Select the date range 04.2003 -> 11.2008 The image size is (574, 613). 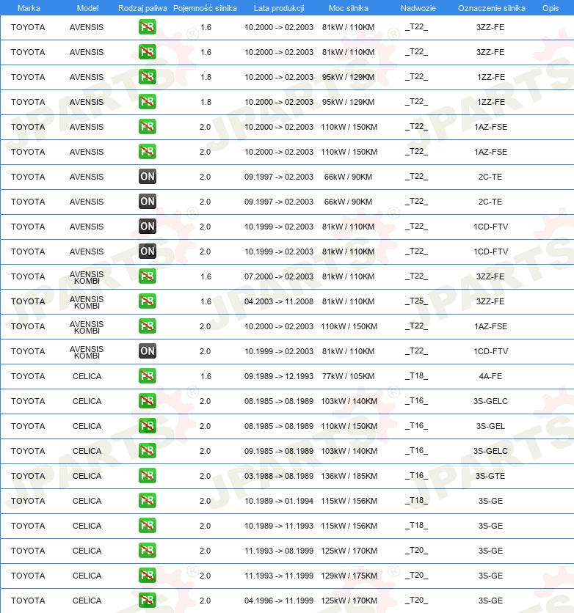(x=279, y=301)
